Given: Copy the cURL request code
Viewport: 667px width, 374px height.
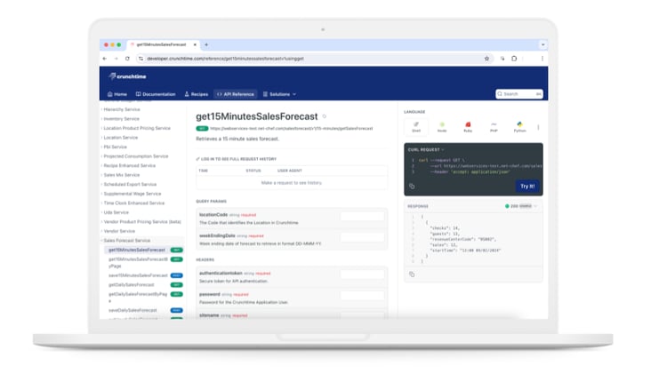Looking at the screenshot, I should click(412, 187).
